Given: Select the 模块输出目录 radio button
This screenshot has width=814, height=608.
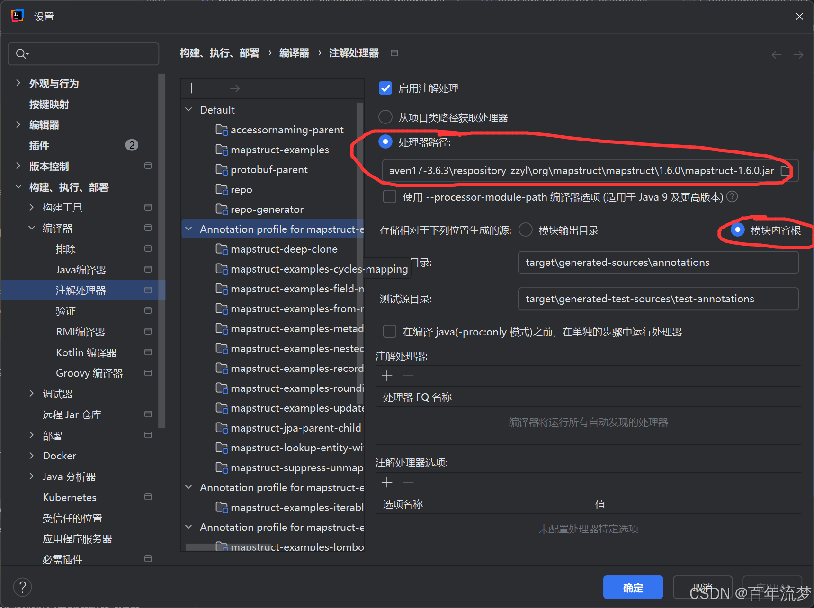Looking at the screenshot, I should click(525, 229).
